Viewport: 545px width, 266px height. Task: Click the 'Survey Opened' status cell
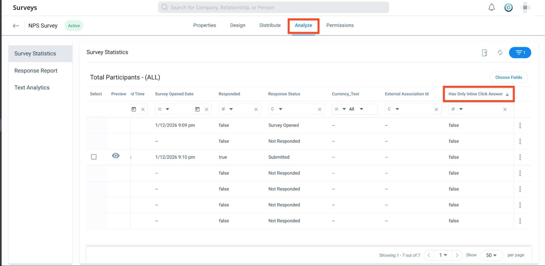(284, 125)
